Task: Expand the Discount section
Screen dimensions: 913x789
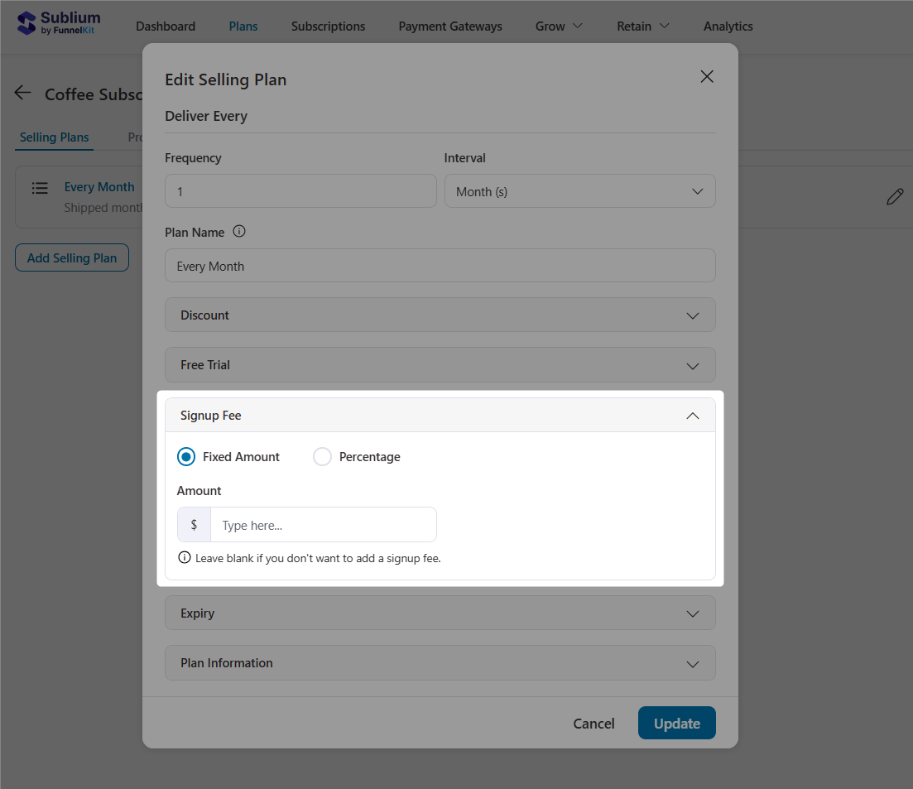Action: pos(440,315)
